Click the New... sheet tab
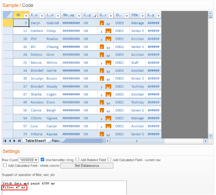Screen dimensions: 216x195 point(57,141)
